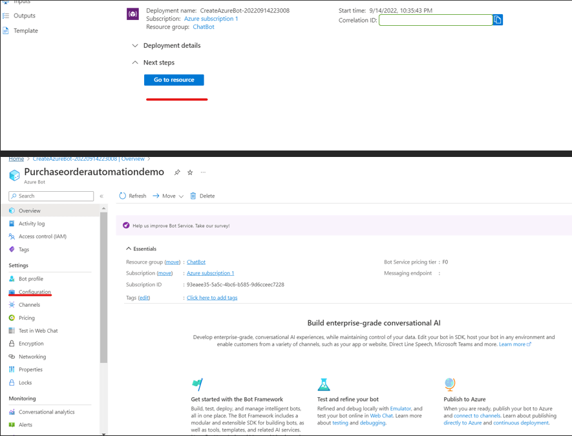Open Azure subscription 1 link in Essentials
Viewport: 572px width, 436px height.
211,273
